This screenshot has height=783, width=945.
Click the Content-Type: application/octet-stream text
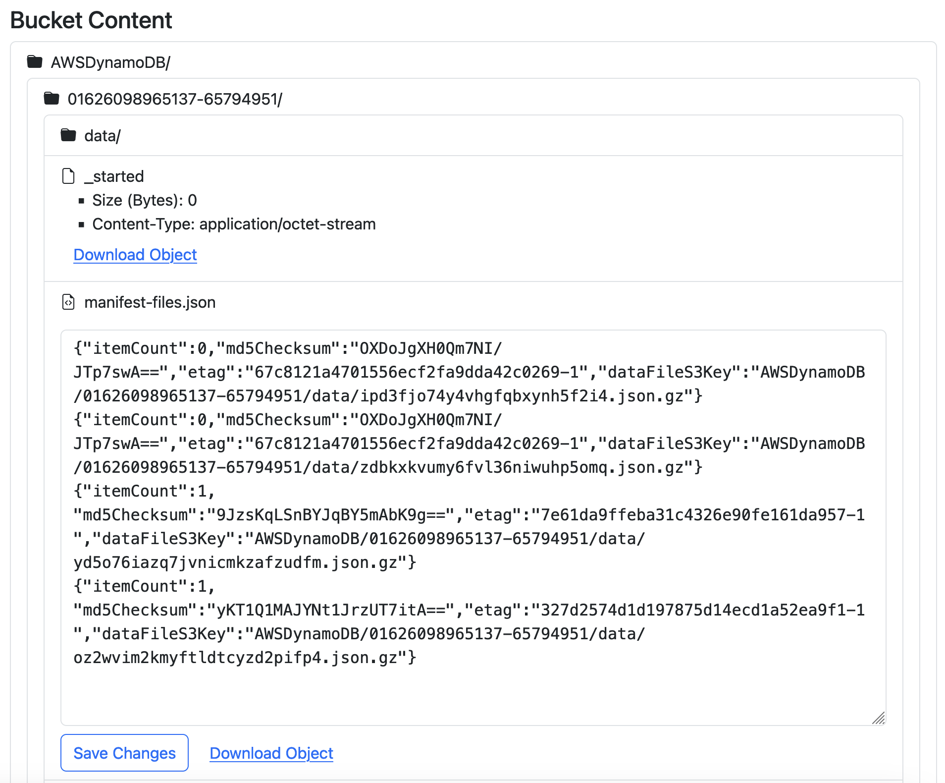[x=234, y=224]
